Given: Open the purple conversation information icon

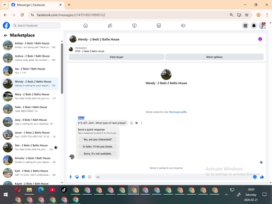Looking at the screenshot, I should click(x=260, y=39).
